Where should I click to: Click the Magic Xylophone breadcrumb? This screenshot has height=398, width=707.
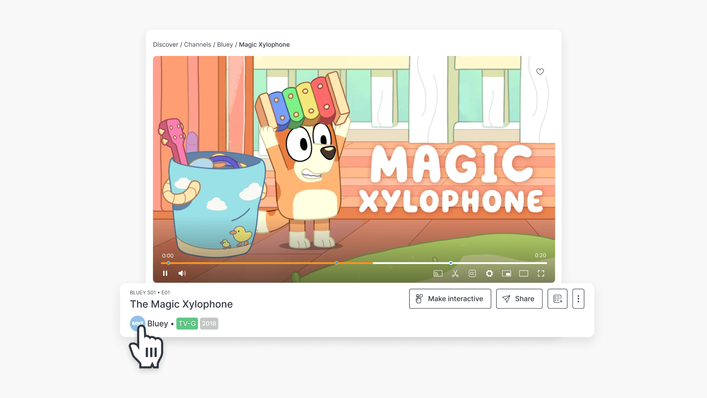pos(264,45)
